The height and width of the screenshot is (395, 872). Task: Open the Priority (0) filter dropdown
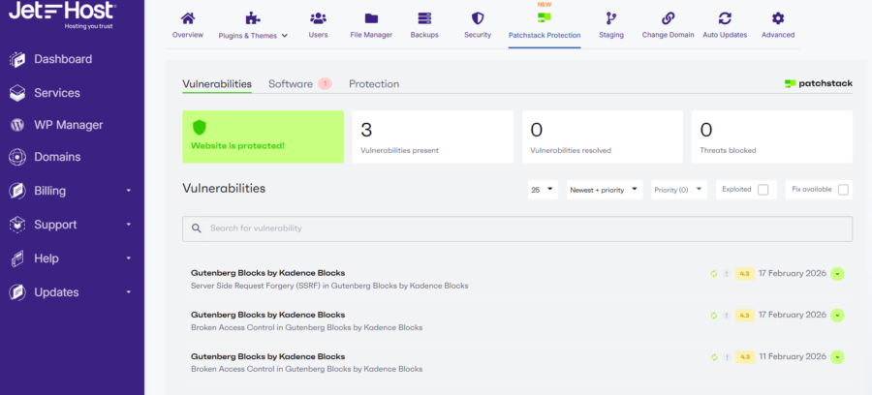click(x=679, y=190)
